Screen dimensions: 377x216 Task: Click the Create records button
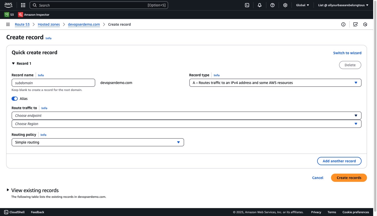coord(349,178)
